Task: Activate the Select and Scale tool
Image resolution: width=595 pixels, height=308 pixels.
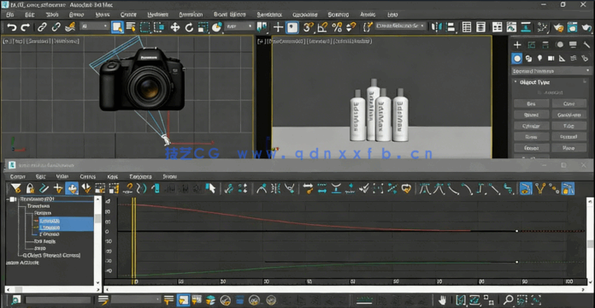Action: pos(203,27)
